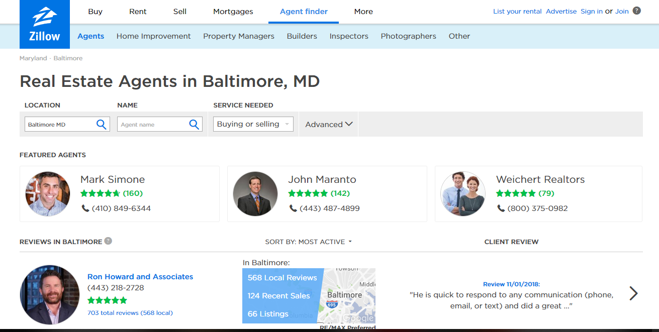Select the Builders tab
The width and height of the screenshot is (659, 332).
302,36
